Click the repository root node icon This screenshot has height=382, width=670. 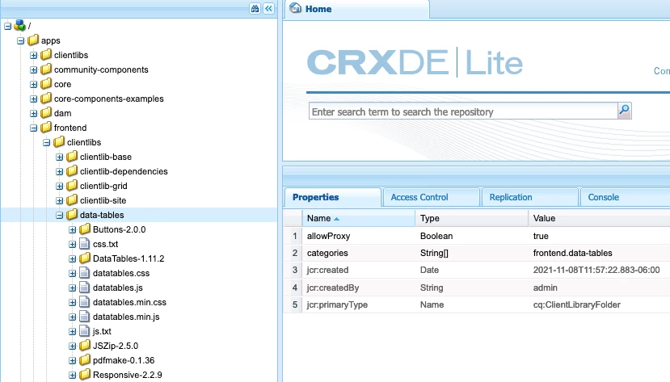click(x=19, y=26)
